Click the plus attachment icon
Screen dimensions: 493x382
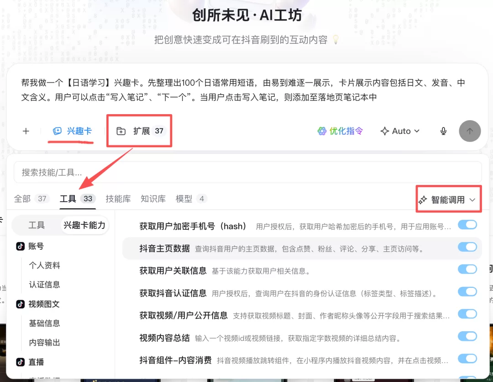(x=26, y=131)
